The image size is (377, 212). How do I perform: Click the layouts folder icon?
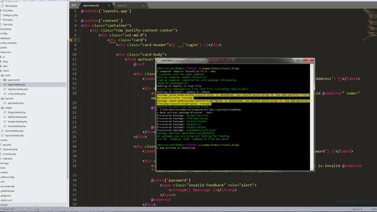coord(2,98)
